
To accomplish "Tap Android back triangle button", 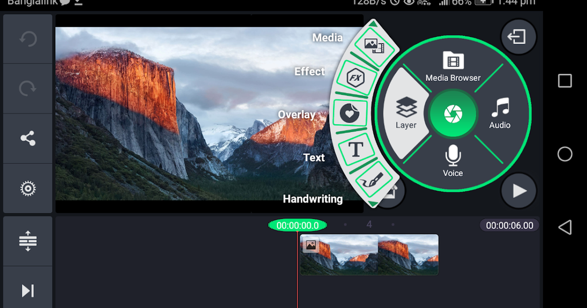I will click(565, 227).
